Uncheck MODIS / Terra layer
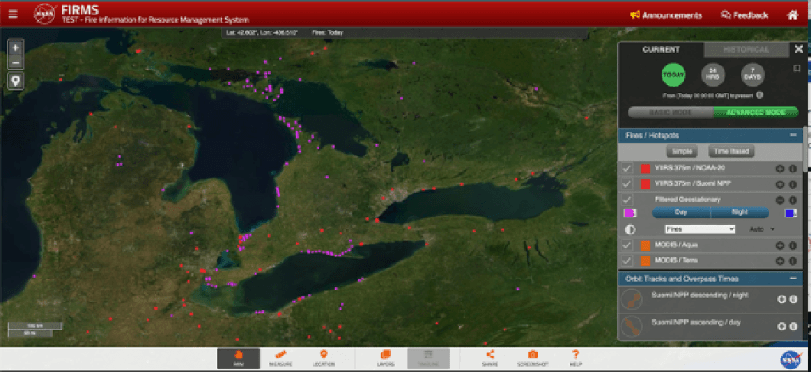Image resolution: width=811 pixels, height=372 pixels. coord(627,261)
